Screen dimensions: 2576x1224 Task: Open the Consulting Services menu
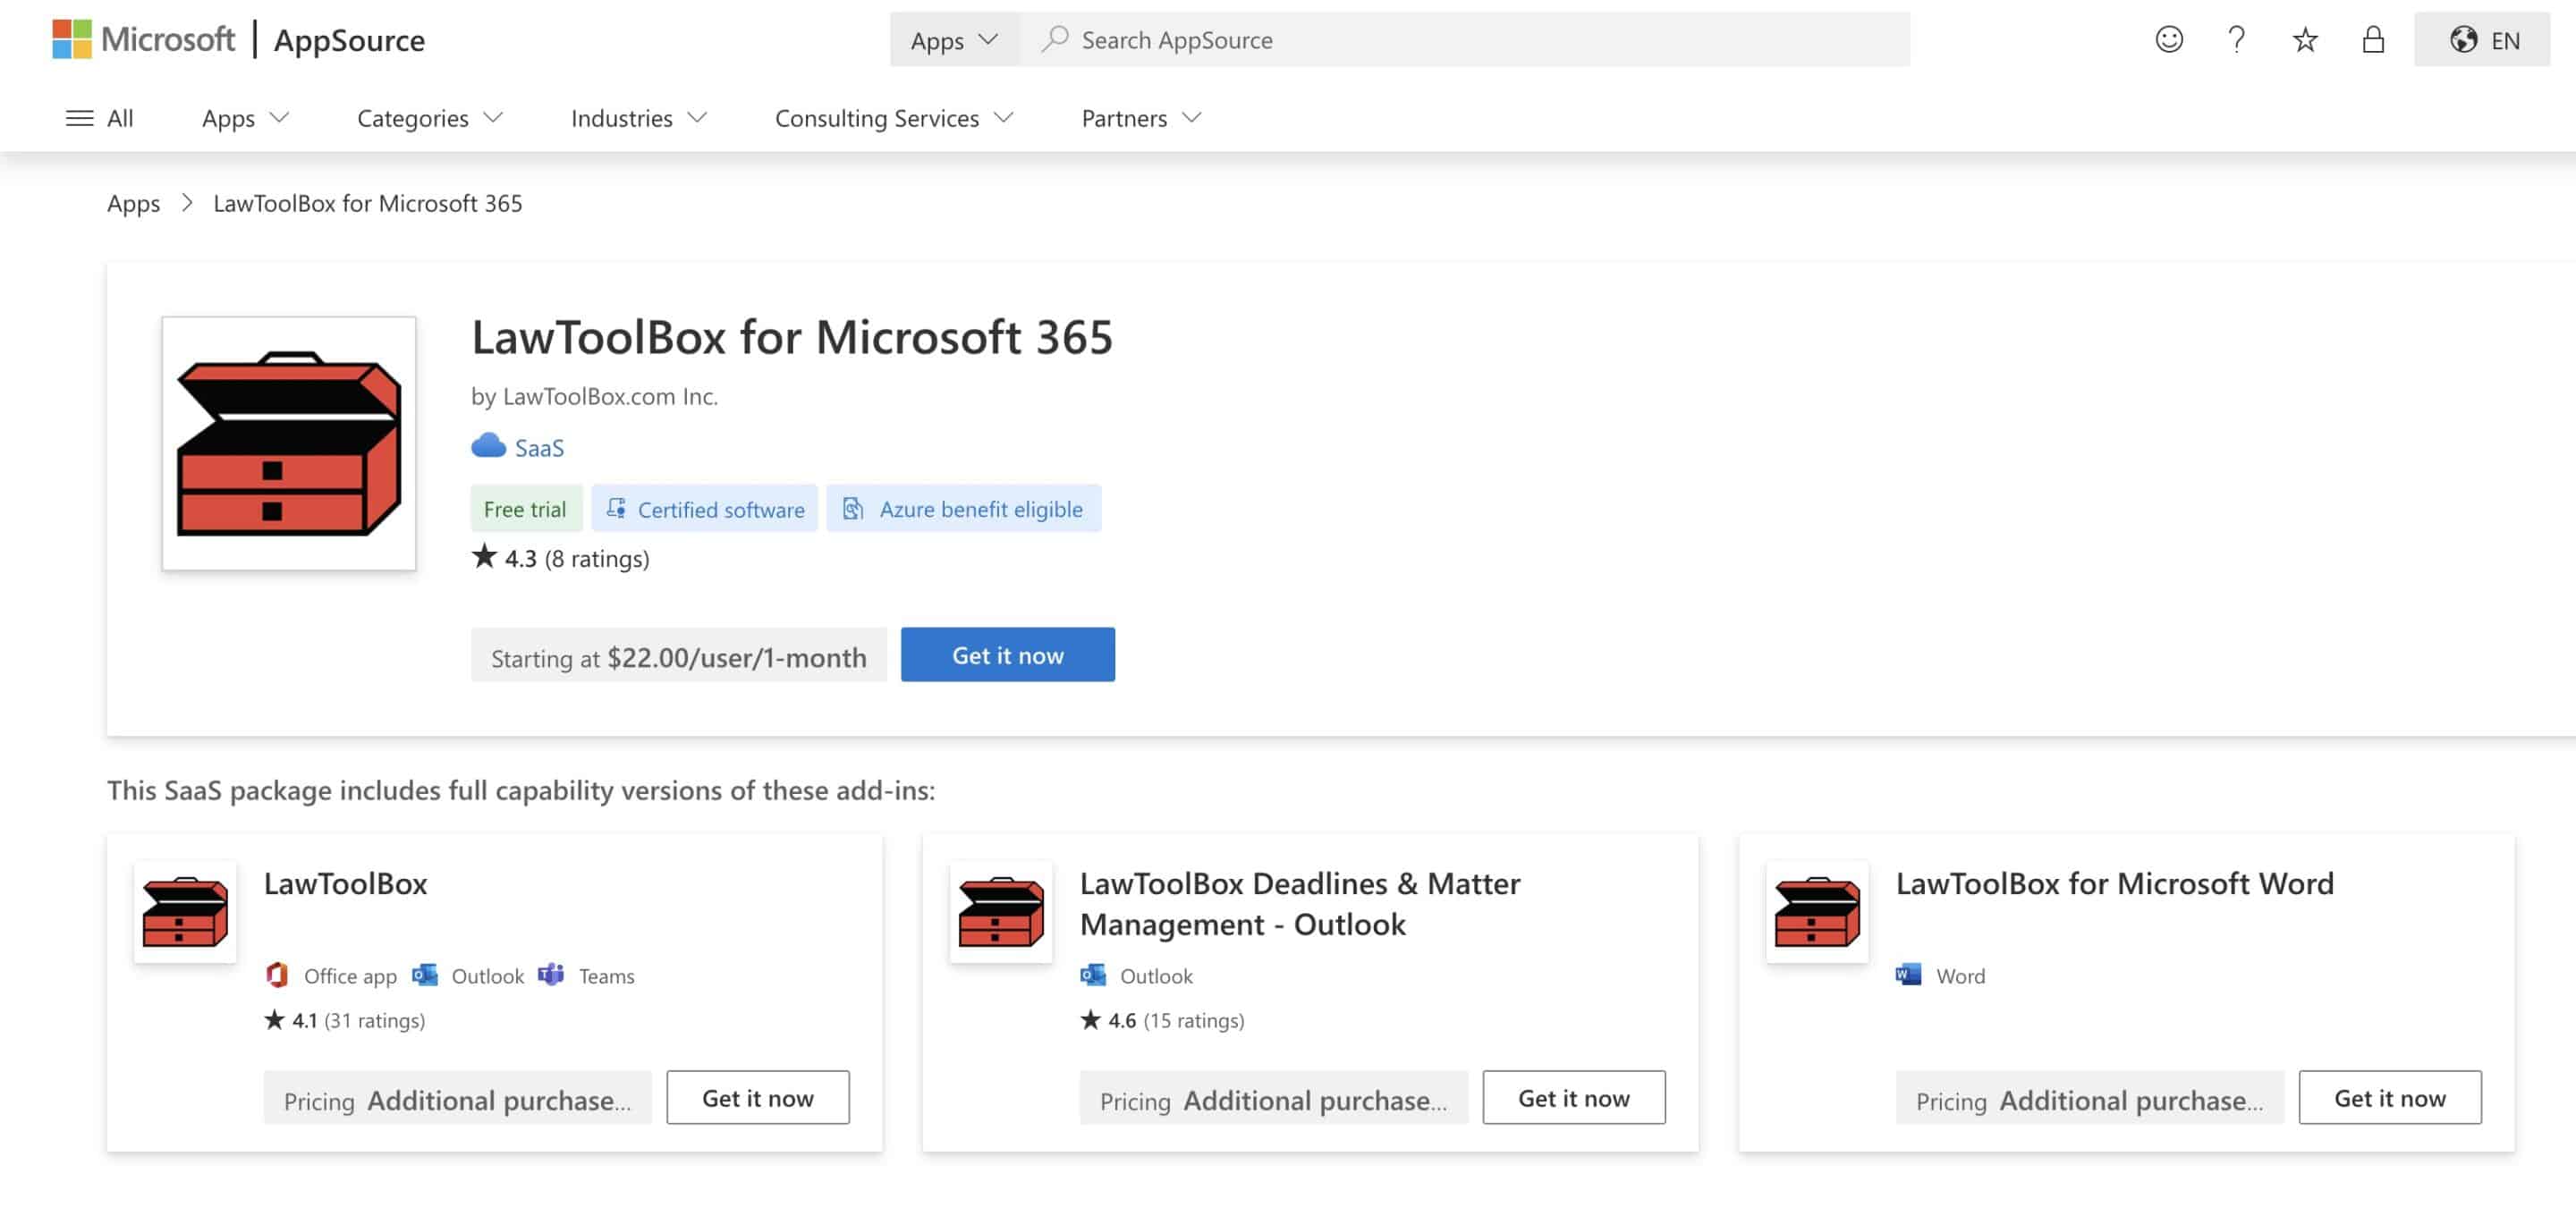pyautogui.click(x=894, y=118)
